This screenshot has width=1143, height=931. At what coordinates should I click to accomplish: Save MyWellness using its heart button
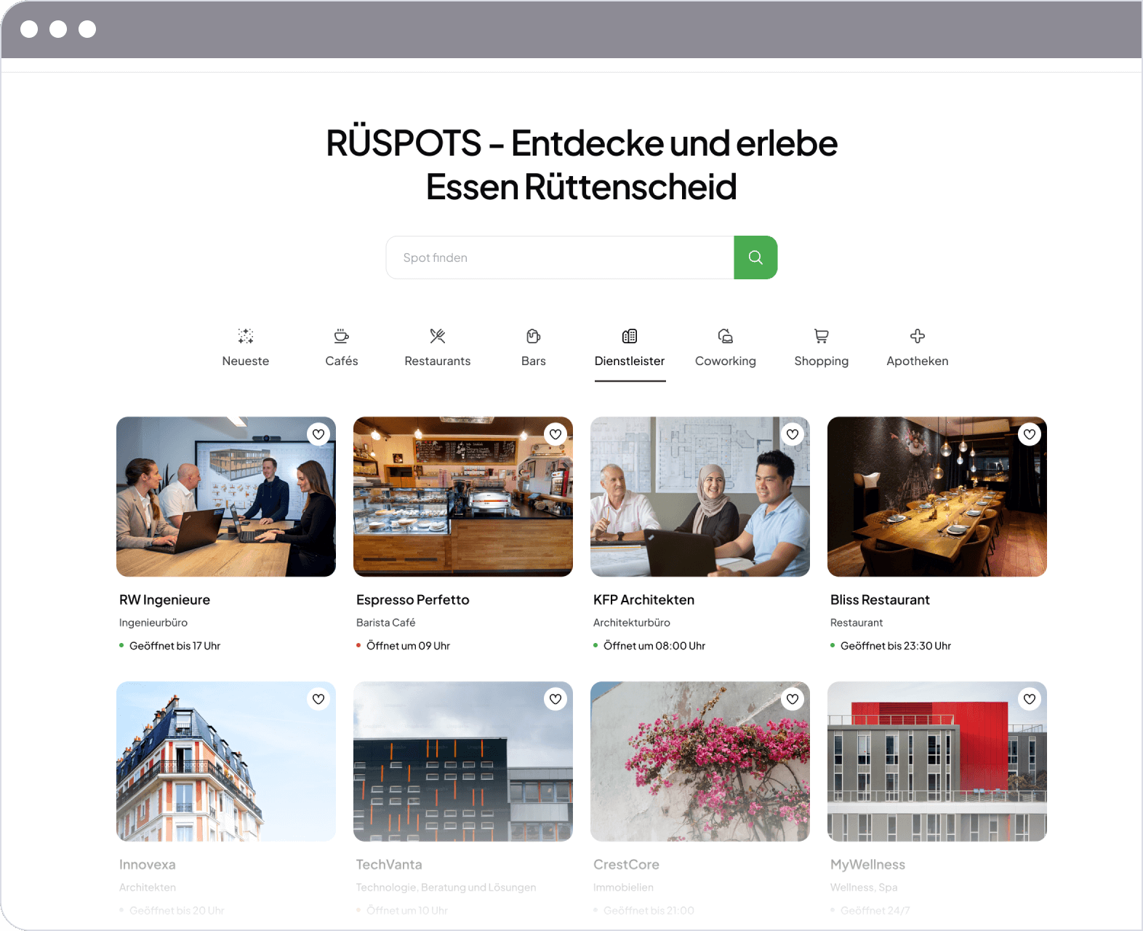tap(1030, 699)
